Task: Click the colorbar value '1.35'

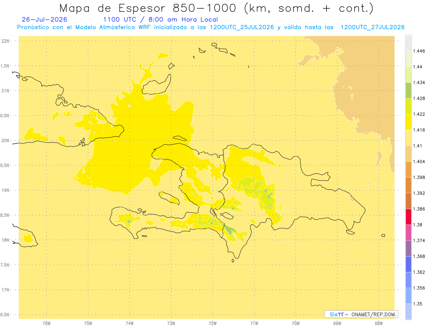Action: tap(418, 304)
